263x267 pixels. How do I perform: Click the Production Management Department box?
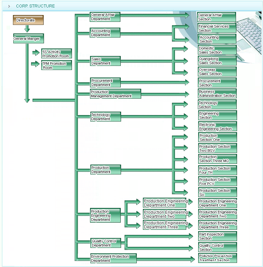pos(115,94)
